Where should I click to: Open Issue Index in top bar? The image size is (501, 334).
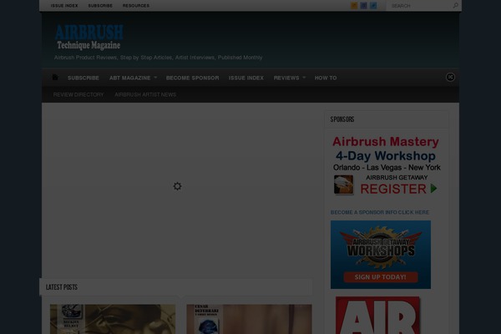tap(64, 6)
